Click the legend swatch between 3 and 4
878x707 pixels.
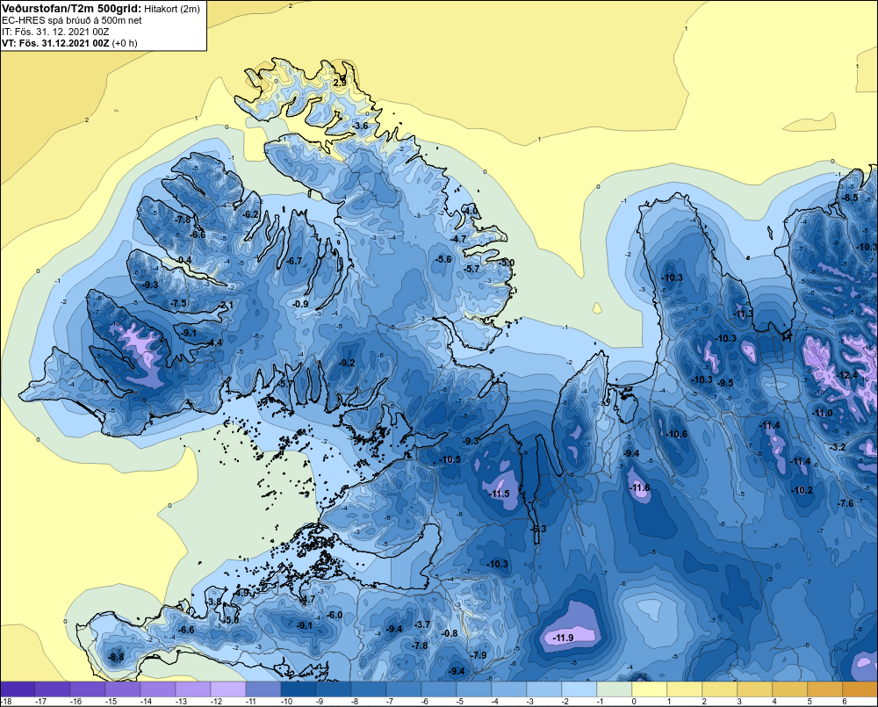click(755, 689)
